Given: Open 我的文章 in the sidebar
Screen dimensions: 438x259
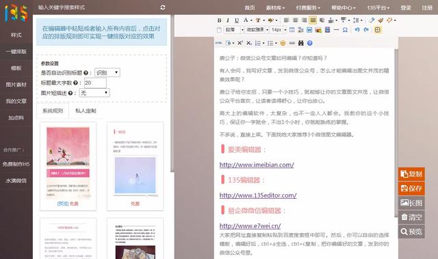Looking at the screenshot, I should coord(16,101).
